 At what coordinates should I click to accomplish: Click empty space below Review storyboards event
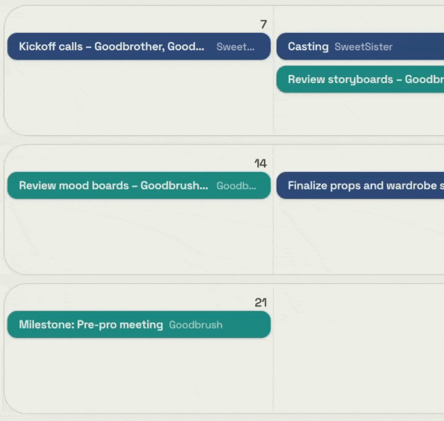(x=359, y=113)
